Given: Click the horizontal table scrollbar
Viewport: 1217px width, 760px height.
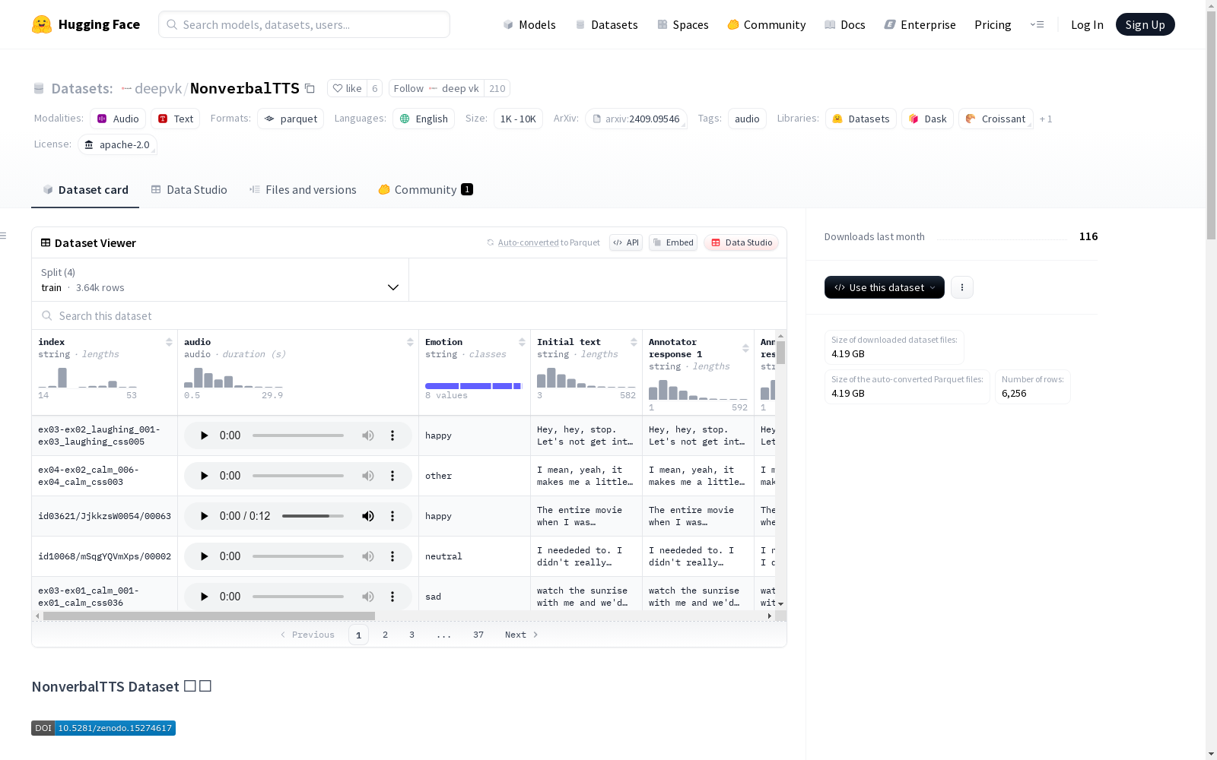Looking at the screenshot, I should pos(209,616).
